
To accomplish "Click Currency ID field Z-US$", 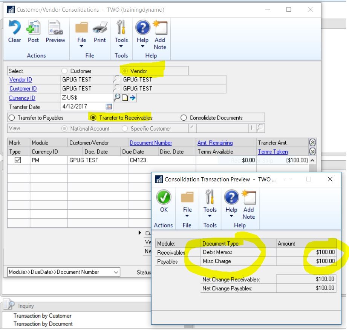I will coord(87,98).
